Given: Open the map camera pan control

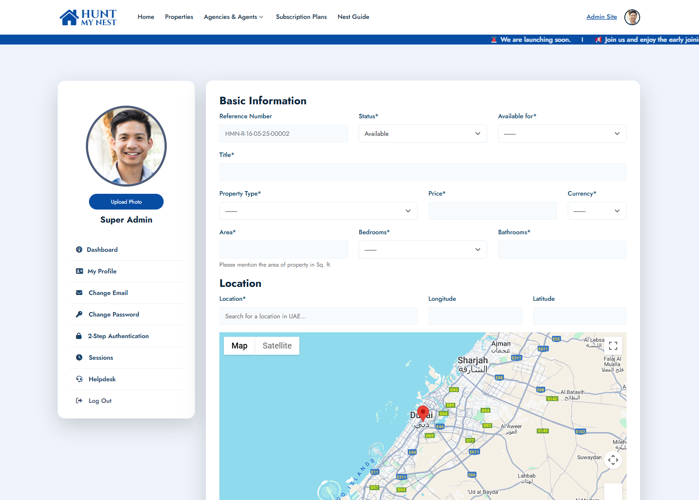Looking at the screenshot, I should tap(613, 460).
